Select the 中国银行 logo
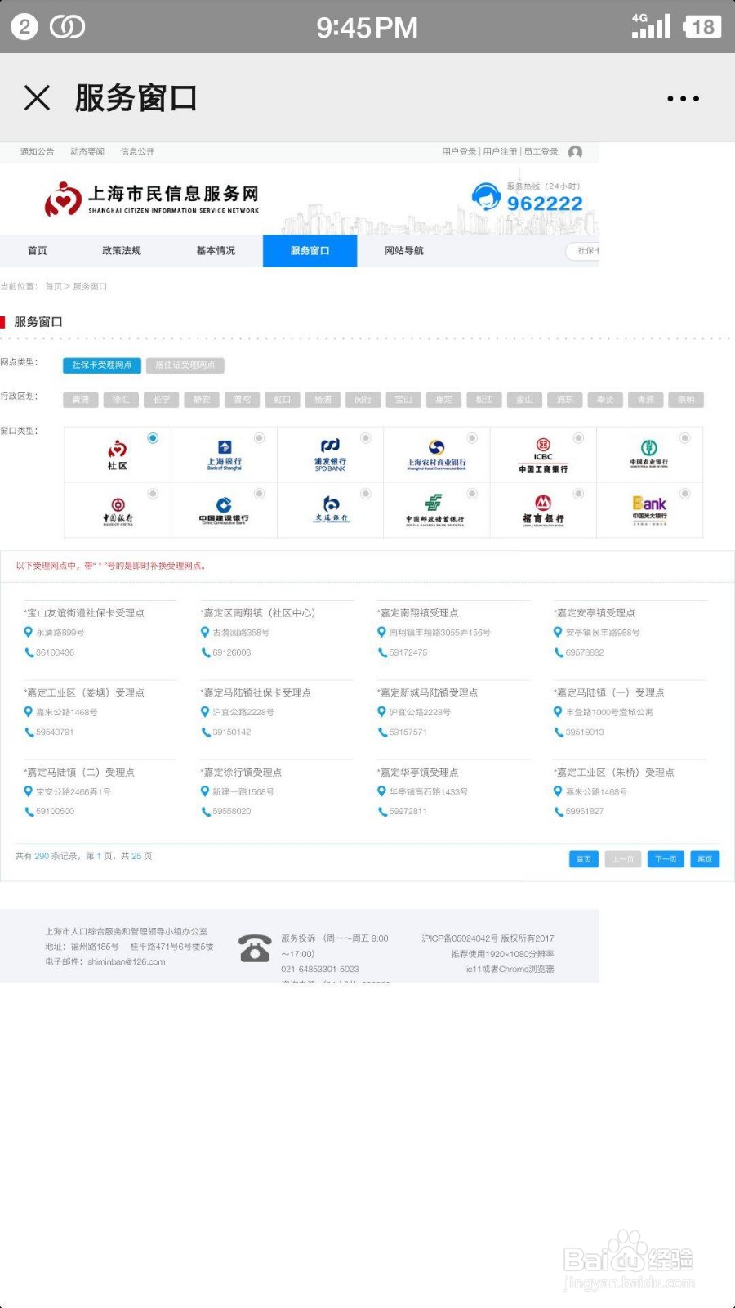735x1308 pixels. [x=118, y=512]
